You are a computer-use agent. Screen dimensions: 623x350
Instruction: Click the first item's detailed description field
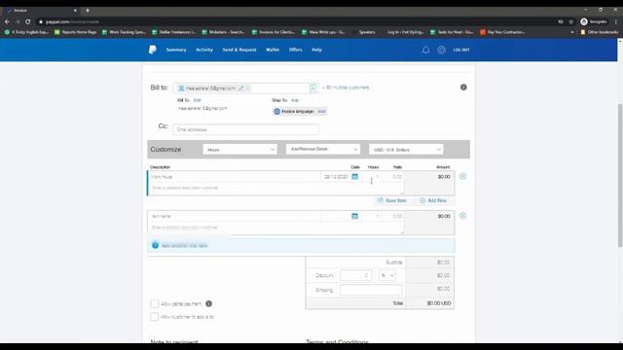tap(275, 188)
